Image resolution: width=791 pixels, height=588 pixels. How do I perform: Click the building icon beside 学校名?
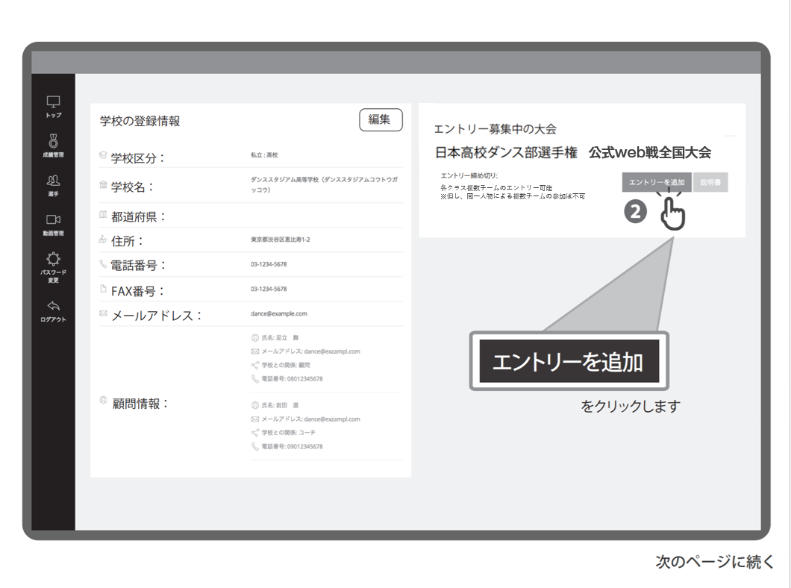[x=103, y=184]
